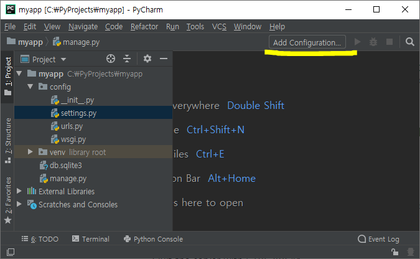
Task: Expand External Libraries node
Action: tap(19, 191)
